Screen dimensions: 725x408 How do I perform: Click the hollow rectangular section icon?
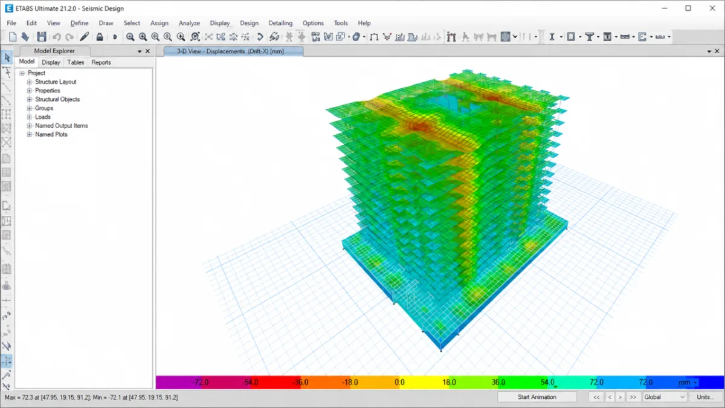[570, 37]
